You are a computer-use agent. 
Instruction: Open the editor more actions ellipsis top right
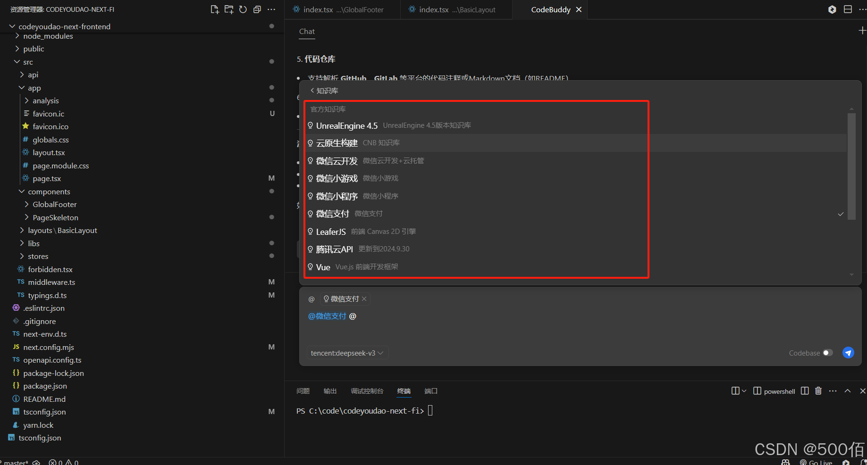click(x=862, y=9)
